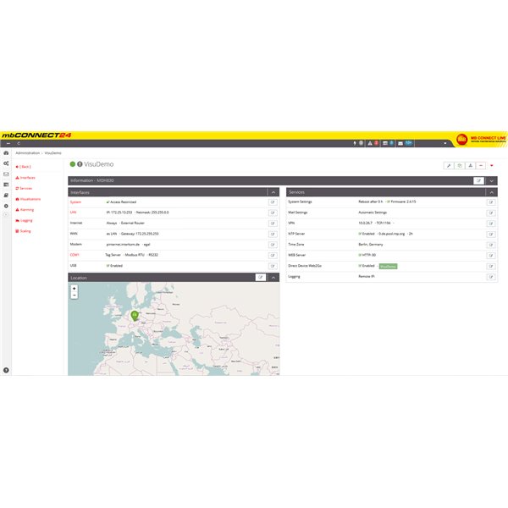Expand the Information - MDH830 panel chevron
Image resolution: width=508 pixels, height=508 pixels.
(491, 181)
